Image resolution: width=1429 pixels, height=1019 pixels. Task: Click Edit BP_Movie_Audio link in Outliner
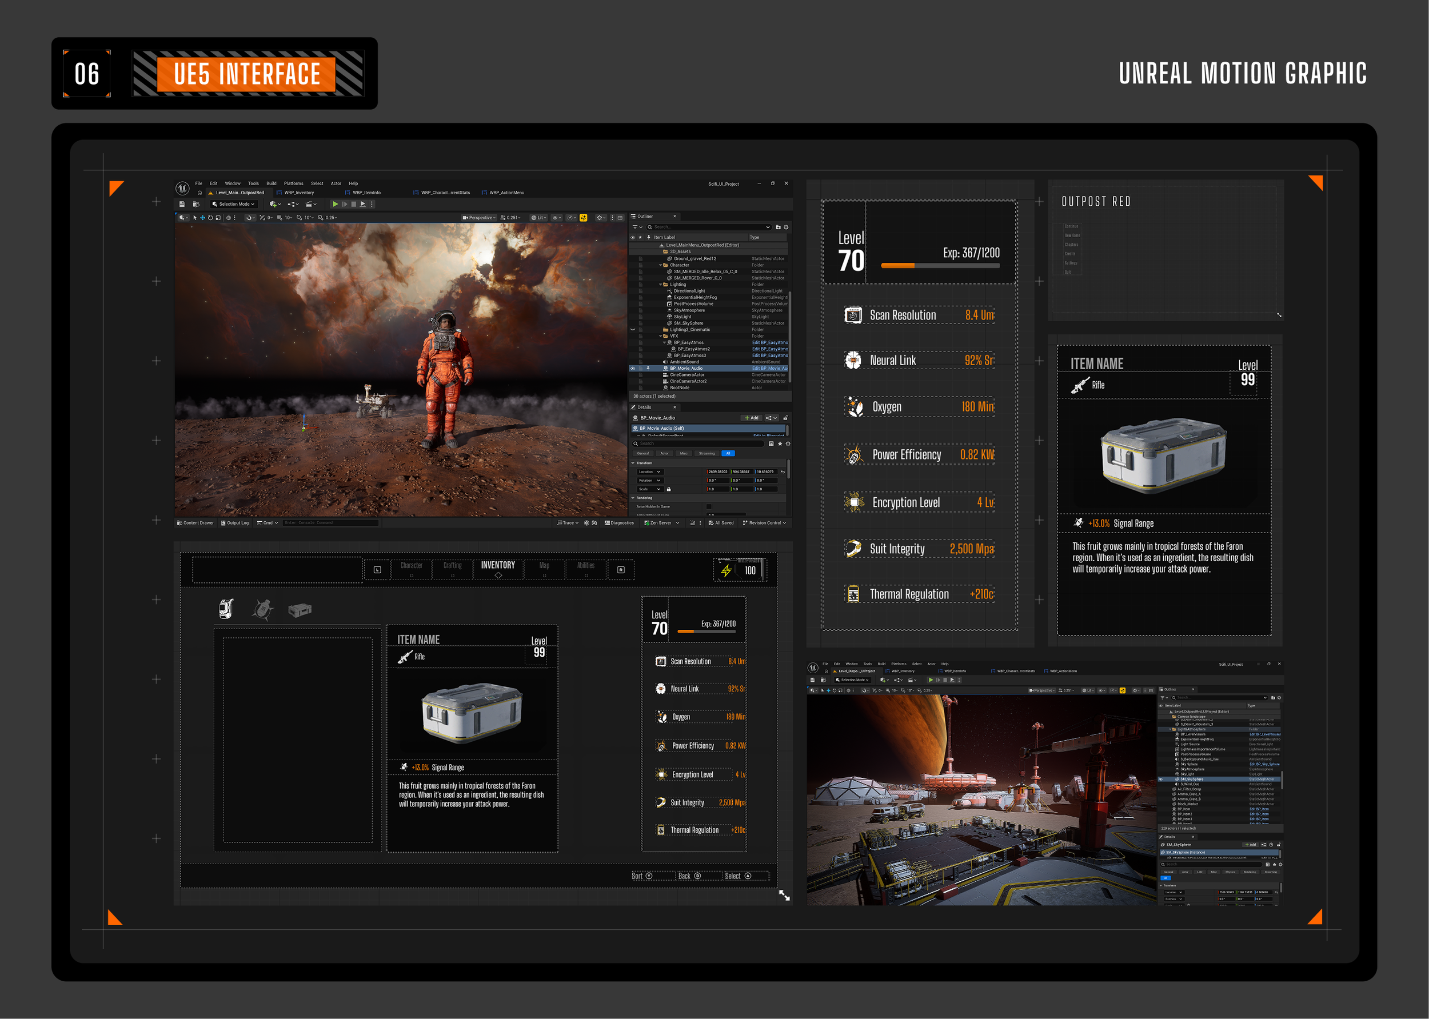(x=770, y=368)
